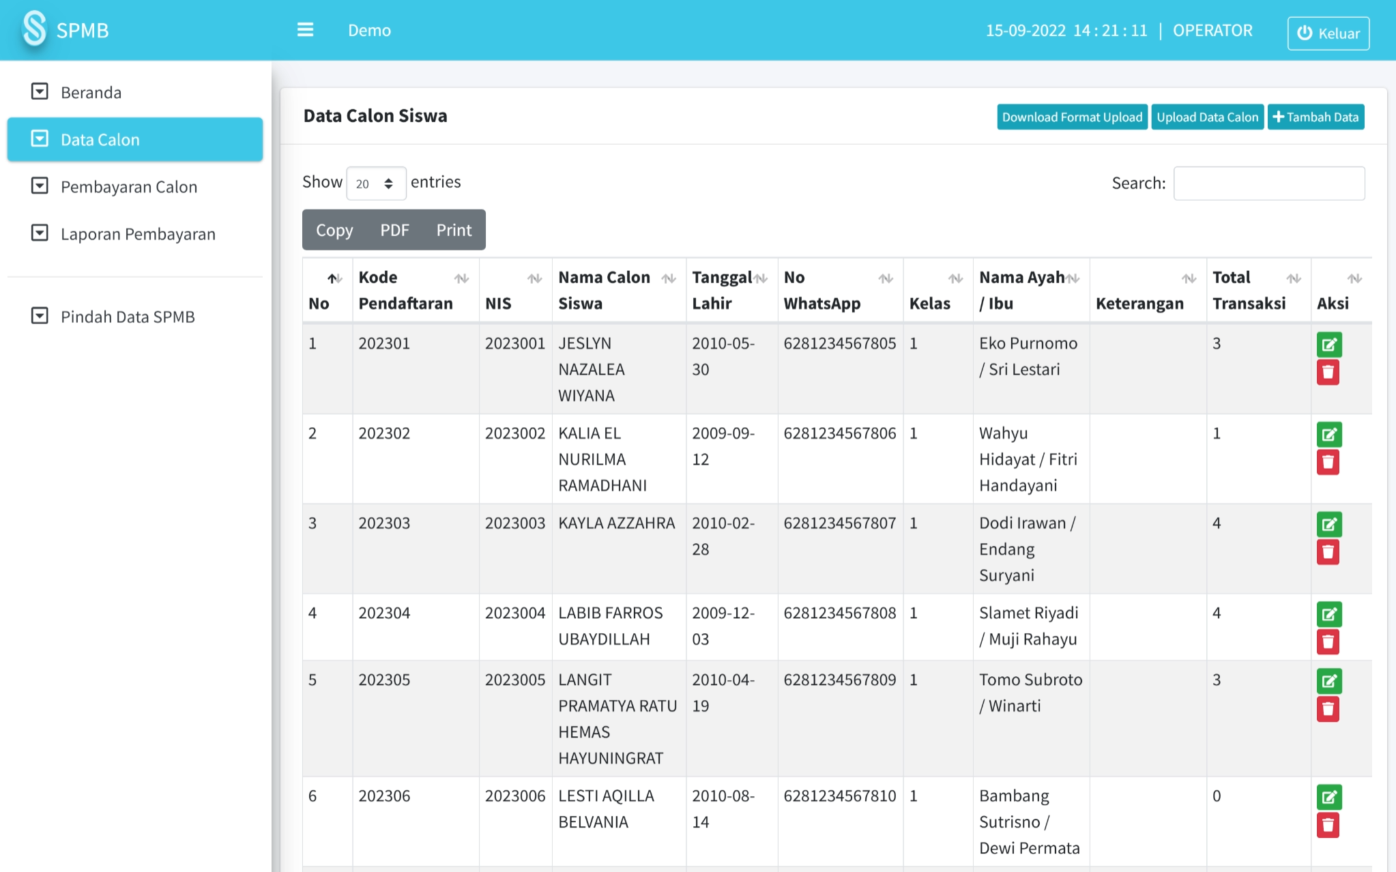Open Pindah Data SPMB menu
The image size is (1396, 872).
click(x=134, y=317)
